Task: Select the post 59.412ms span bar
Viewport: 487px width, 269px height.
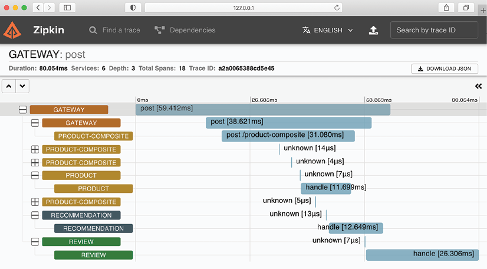Action: click(x=263, y=110)
